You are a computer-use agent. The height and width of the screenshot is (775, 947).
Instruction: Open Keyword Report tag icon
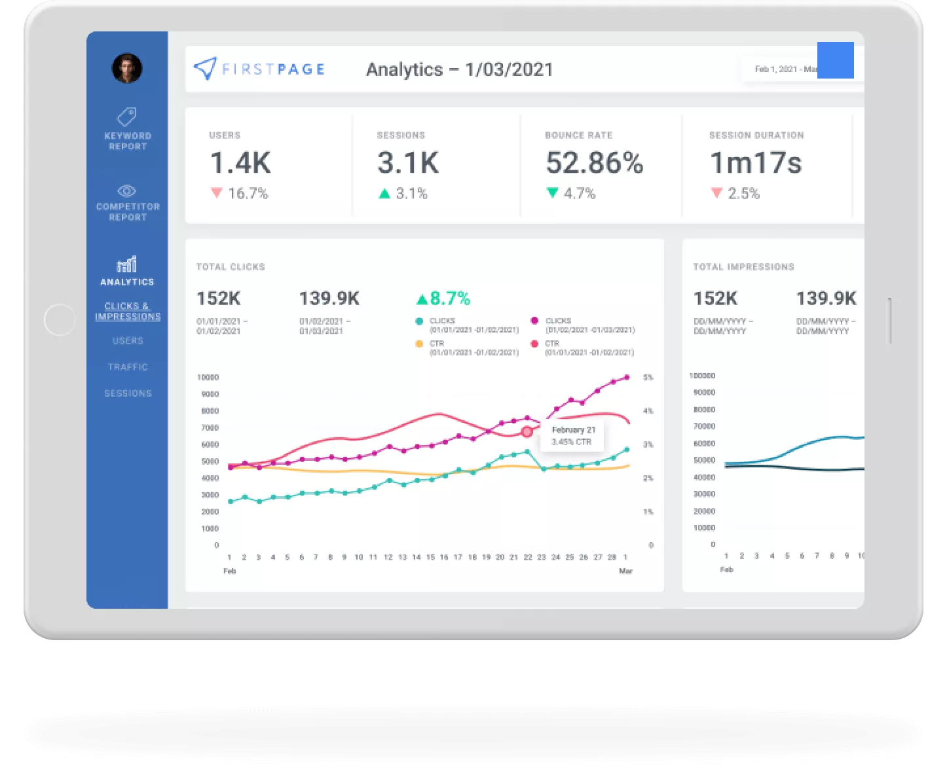pyautogui.click(x=126, y=117)
